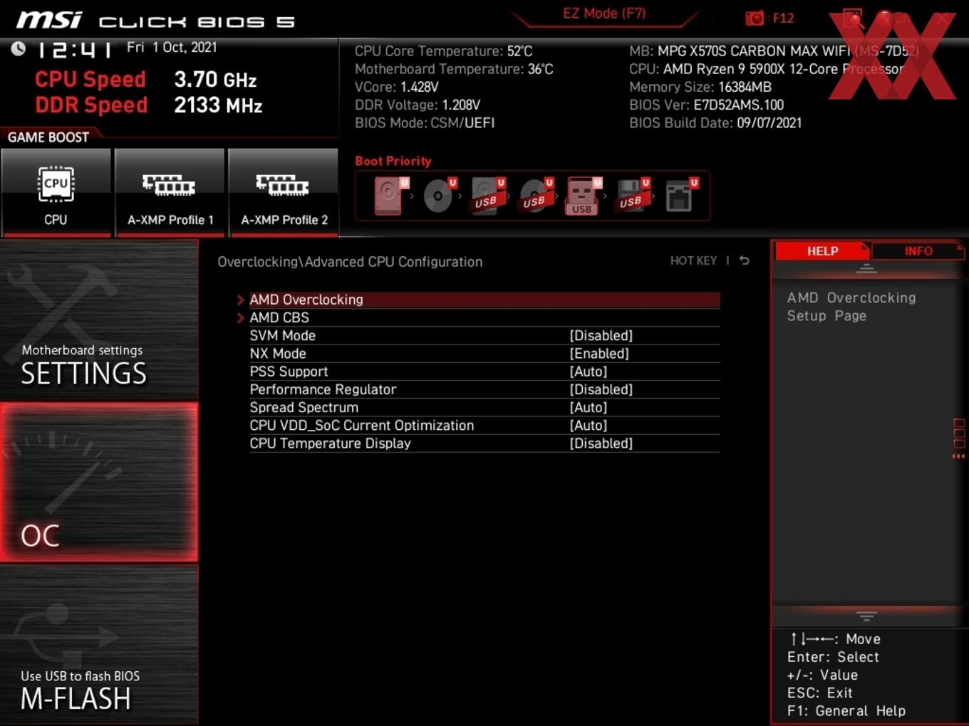
Task: Click the 'ESC: Exit' hint
Action: click(x=820, y=693)
